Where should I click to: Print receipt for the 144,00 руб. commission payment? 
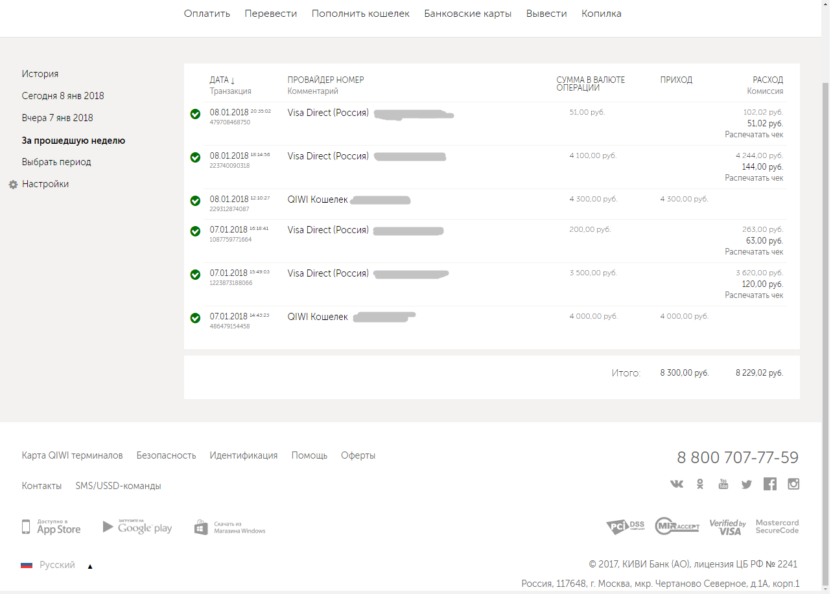point(754,178)
